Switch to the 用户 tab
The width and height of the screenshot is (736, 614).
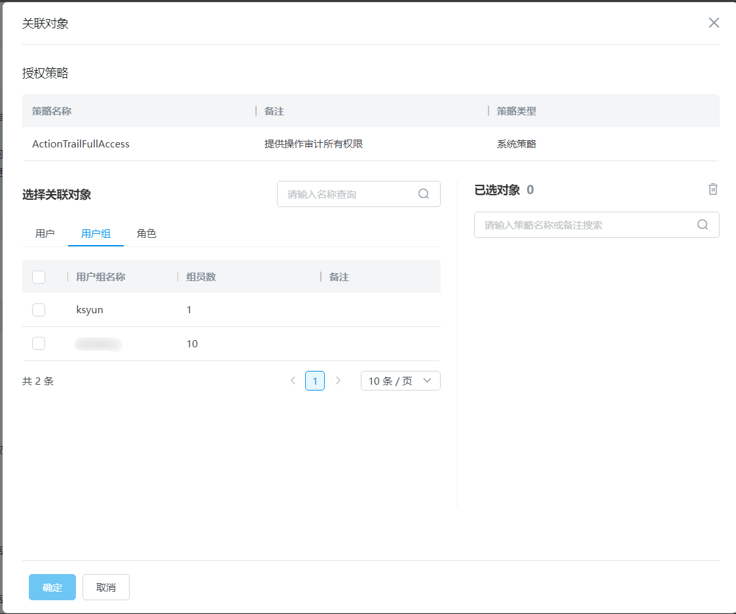(x=45, y=234)
